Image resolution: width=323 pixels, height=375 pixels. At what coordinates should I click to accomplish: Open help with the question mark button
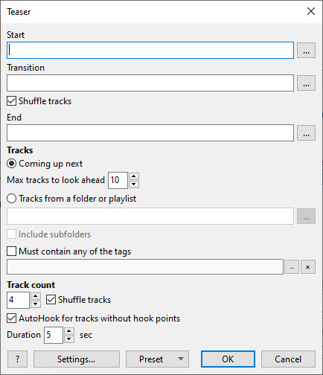[17, 359]
